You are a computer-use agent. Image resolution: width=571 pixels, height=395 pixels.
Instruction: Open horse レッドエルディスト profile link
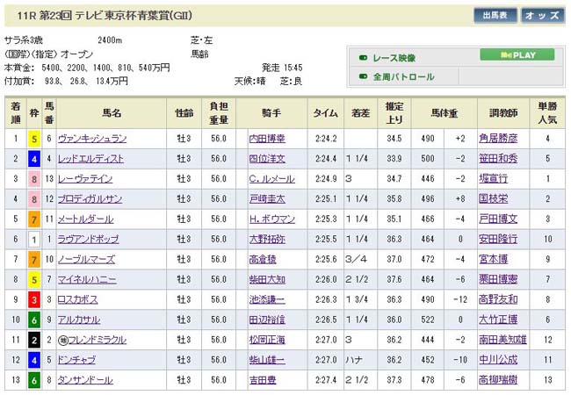(90, 159)
